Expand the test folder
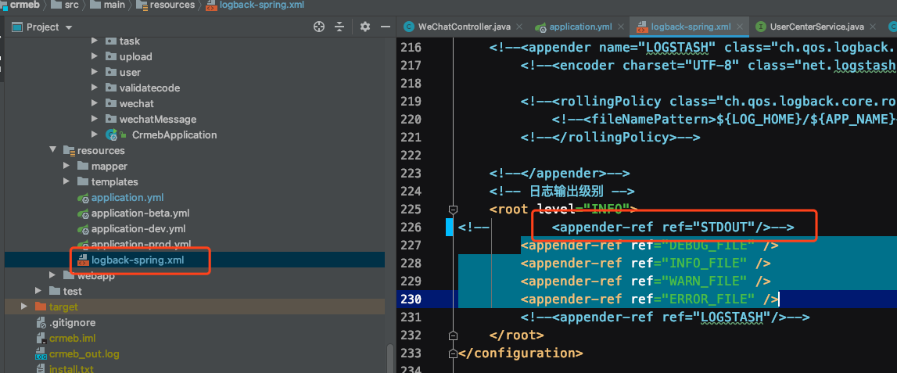This screenshot has width=897, height=373. click(x=38, y=291)
